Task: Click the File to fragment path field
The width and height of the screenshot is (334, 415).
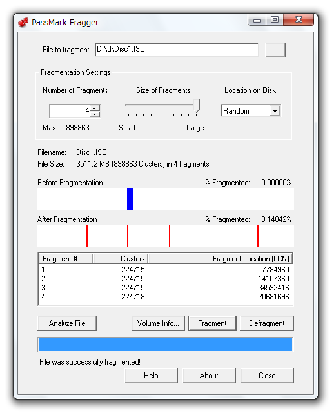Action: [x=177, y=50]
